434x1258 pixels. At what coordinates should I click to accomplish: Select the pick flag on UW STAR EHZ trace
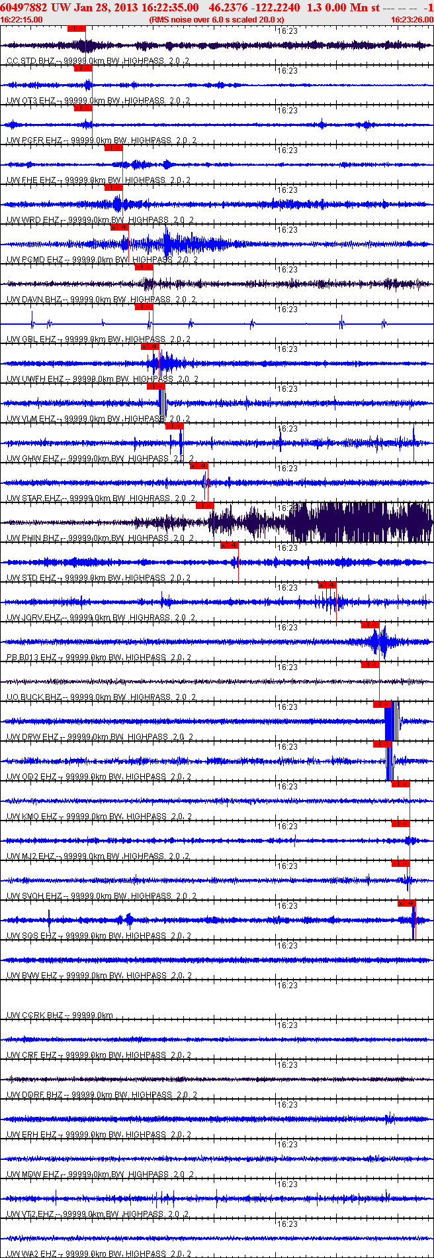[198, 466]
